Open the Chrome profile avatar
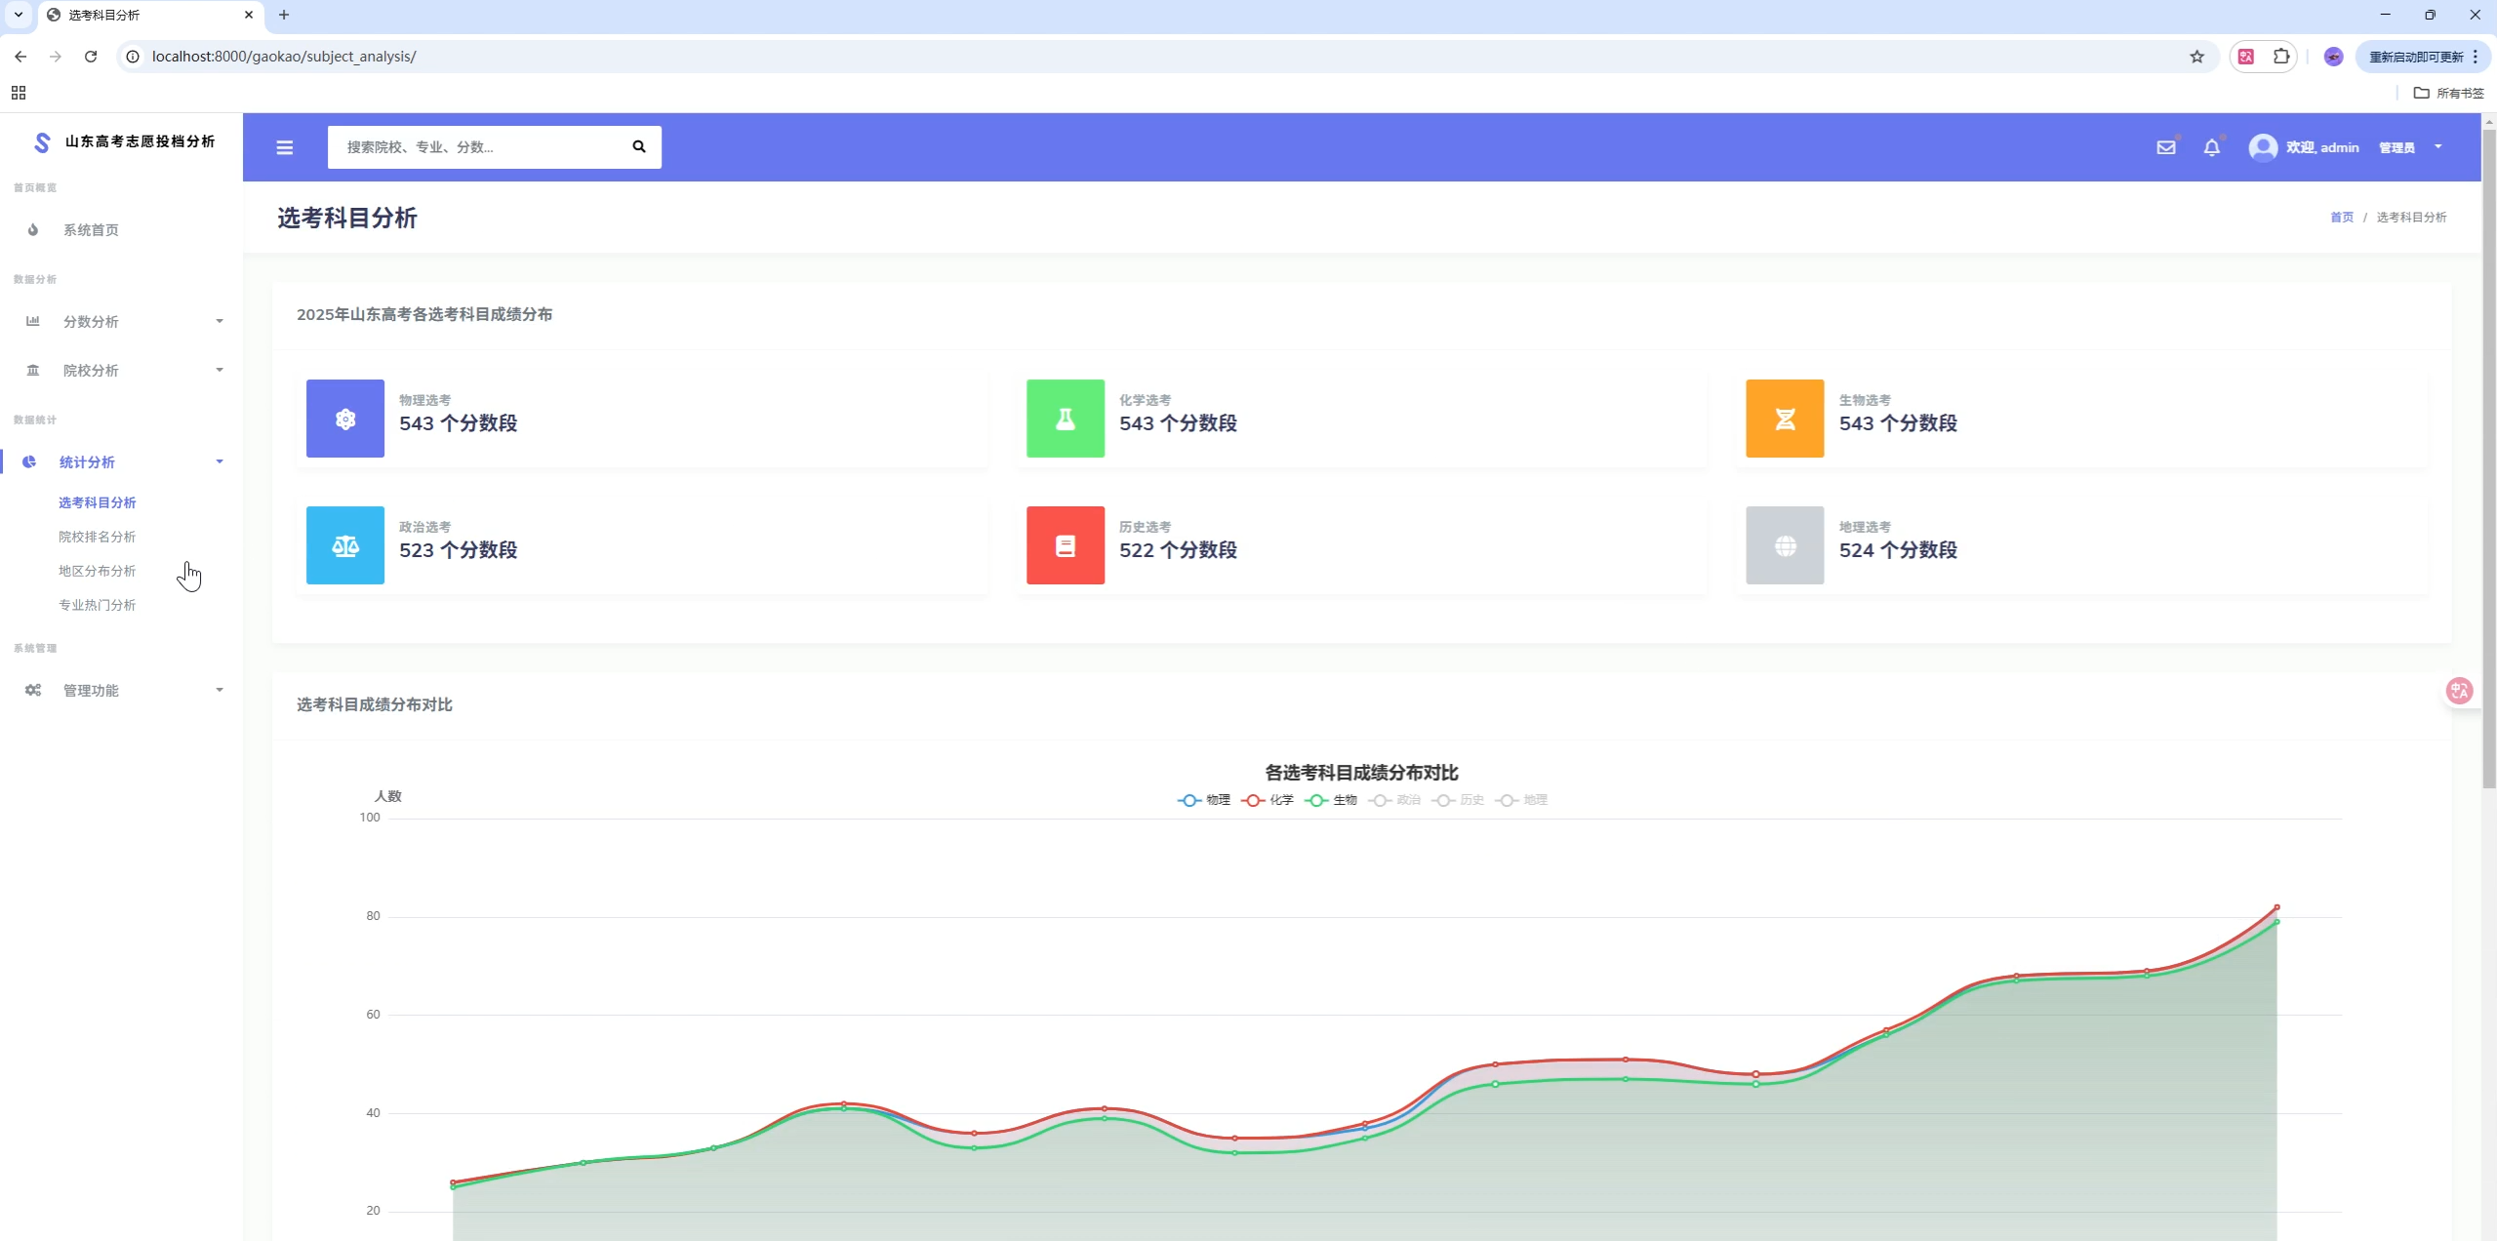2497x1241 pixels. 2333,57
